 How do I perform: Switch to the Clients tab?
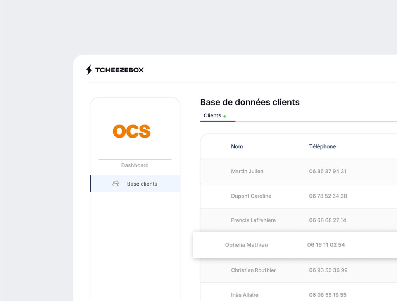click(x=212, y=115)
